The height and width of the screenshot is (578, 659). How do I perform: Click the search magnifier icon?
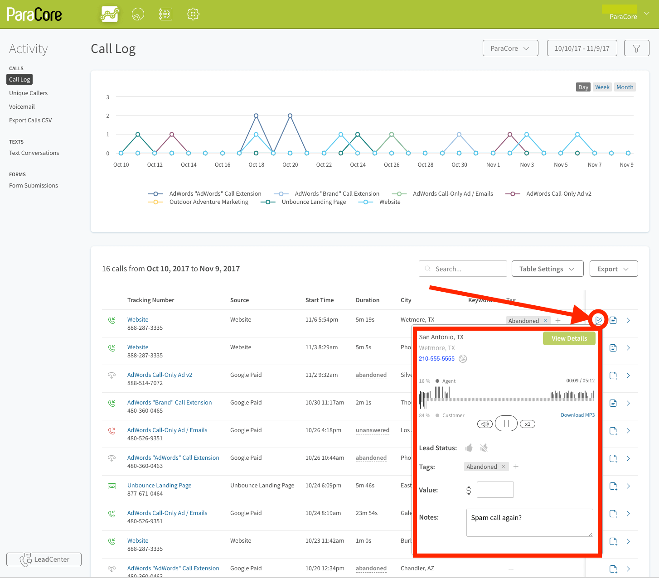427,269
